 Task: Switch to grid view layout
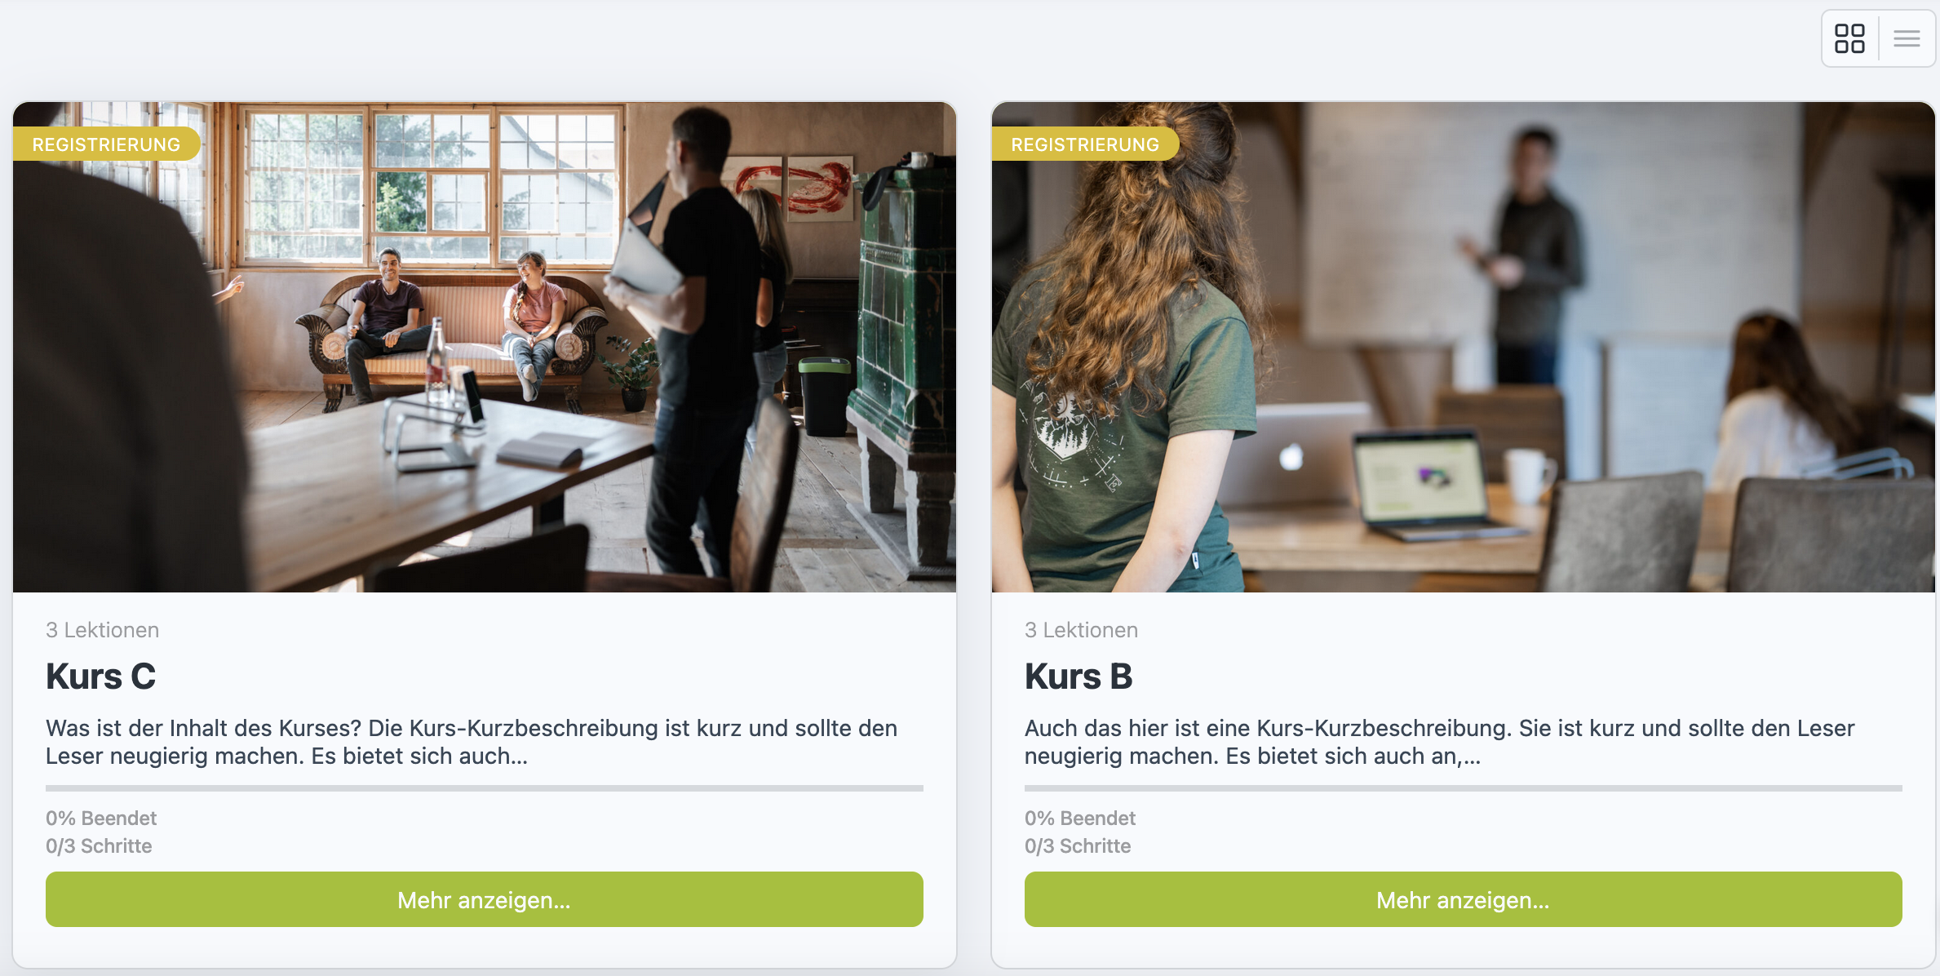(x=1849, y=38)
